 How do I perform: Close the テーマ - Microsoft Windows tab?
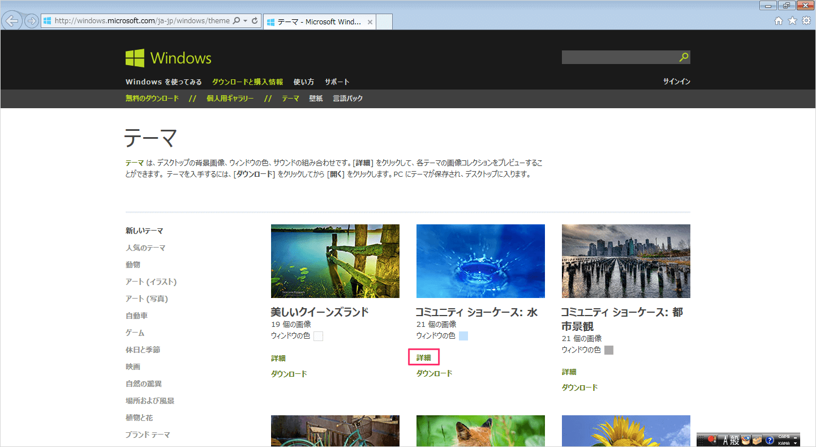(x=370, y=22)
